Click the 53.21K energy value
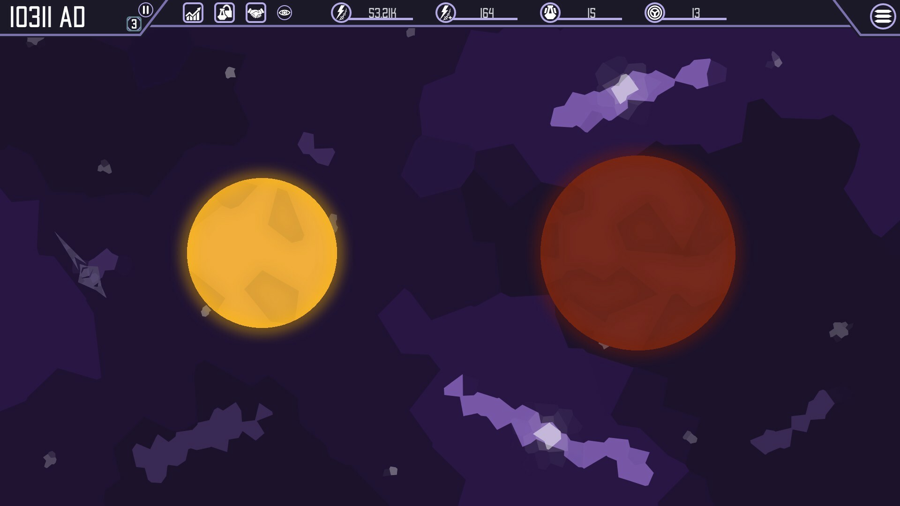 (x=382, y=14)
